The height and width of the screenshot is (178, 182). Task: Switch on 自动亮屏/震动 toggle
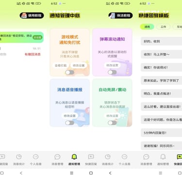[112, 123]
